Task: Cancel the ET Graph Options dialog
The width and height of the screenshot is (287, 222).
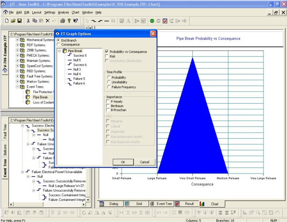Action: click(x=144, y=162)
